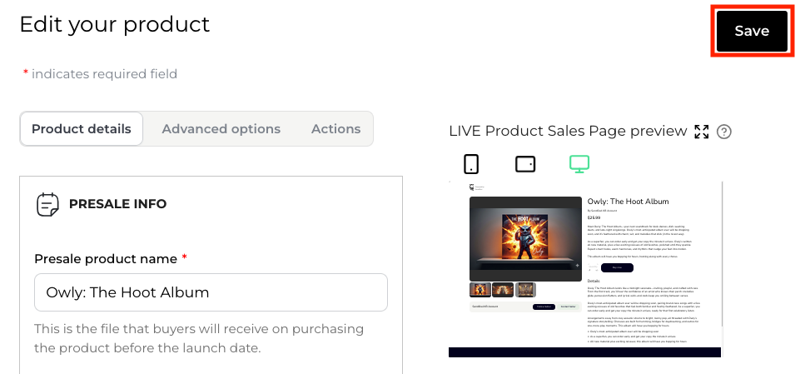This screenshot has height=374, width=810.
Task: Click the Follow Seller button in preview
Action: pyautogui.click(x=544, y=307)
